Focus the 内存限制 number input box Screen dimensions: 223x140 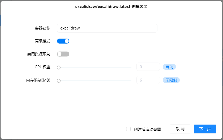[x=148, y=80]
